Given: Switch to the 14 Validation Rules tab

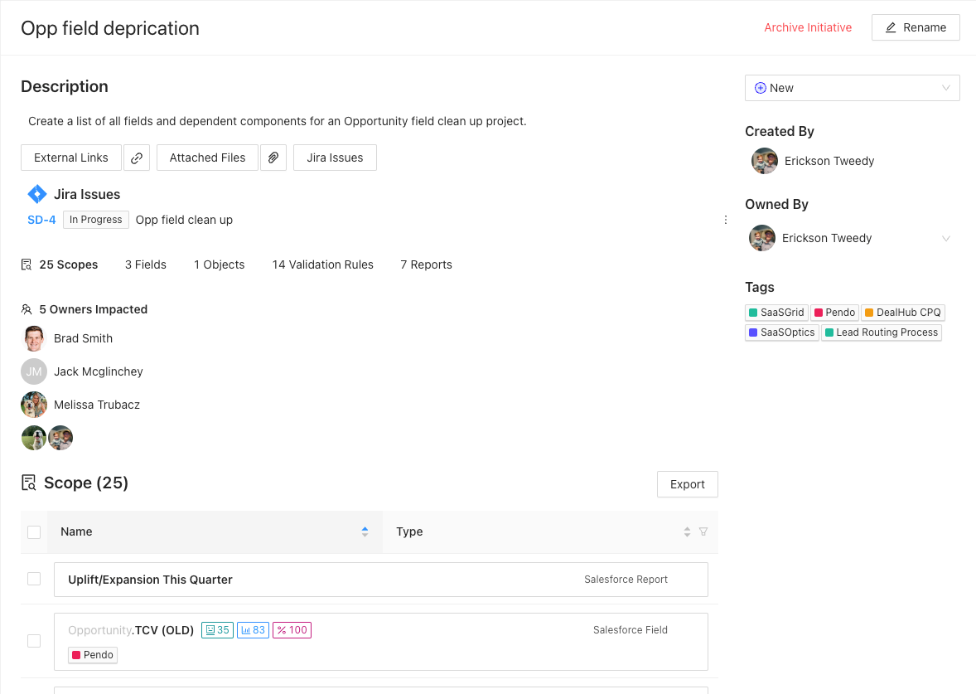Looking at the screenshot, I should [x=323, y=264].
